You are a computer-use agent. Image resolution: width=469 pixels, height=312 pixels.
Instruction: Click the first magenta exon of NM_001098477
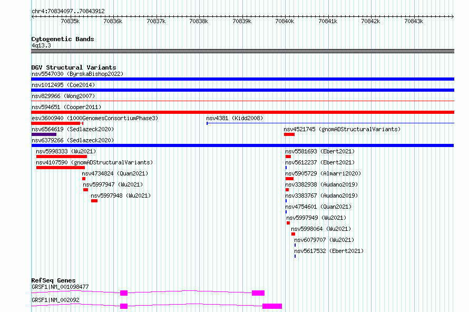pos(124,293)
